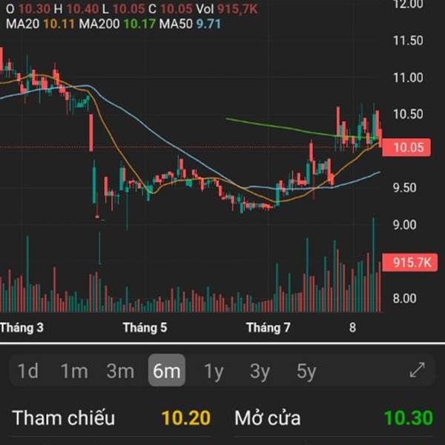Tap the 915.7K volume label

pyautogui.click(x=410, y=263)
